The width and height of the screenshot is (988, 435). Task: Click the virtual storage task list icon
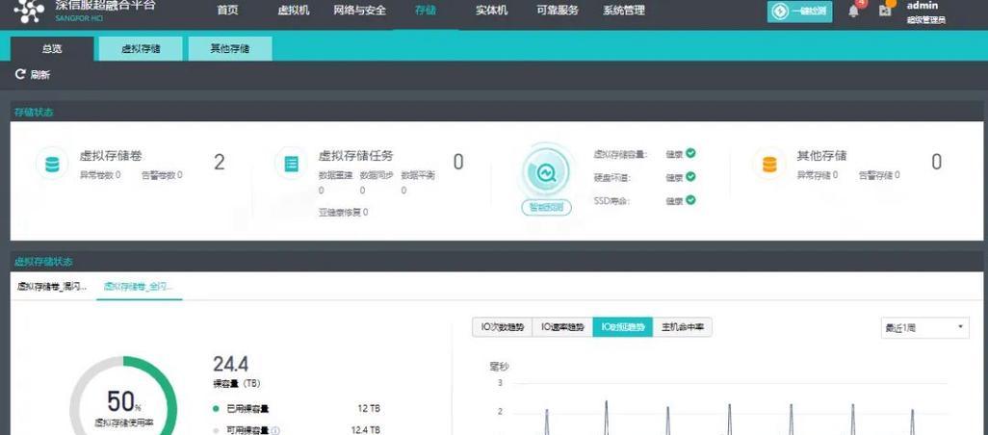pos(291,164)
